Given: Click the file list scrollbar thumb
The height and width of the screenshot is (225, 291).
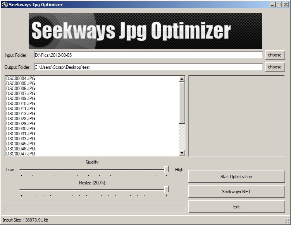Looking at the screenshot, I should (182, 103).
